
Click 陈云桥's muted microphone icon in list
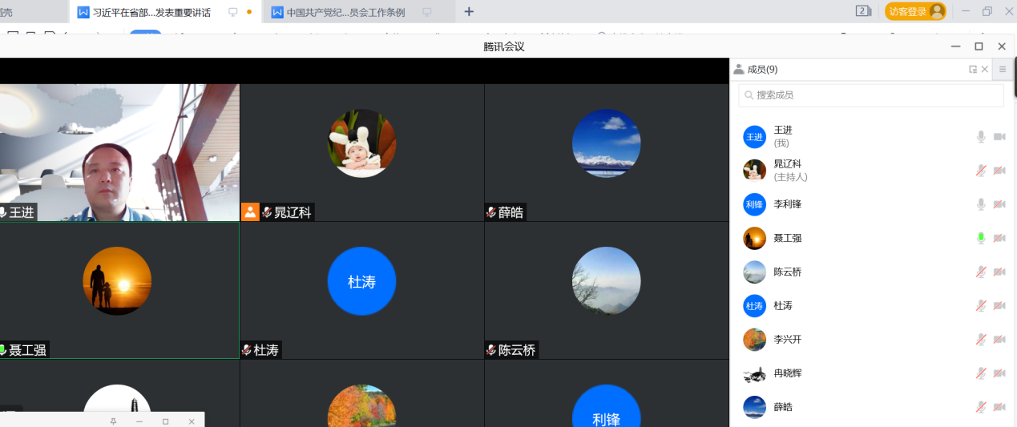981,272
